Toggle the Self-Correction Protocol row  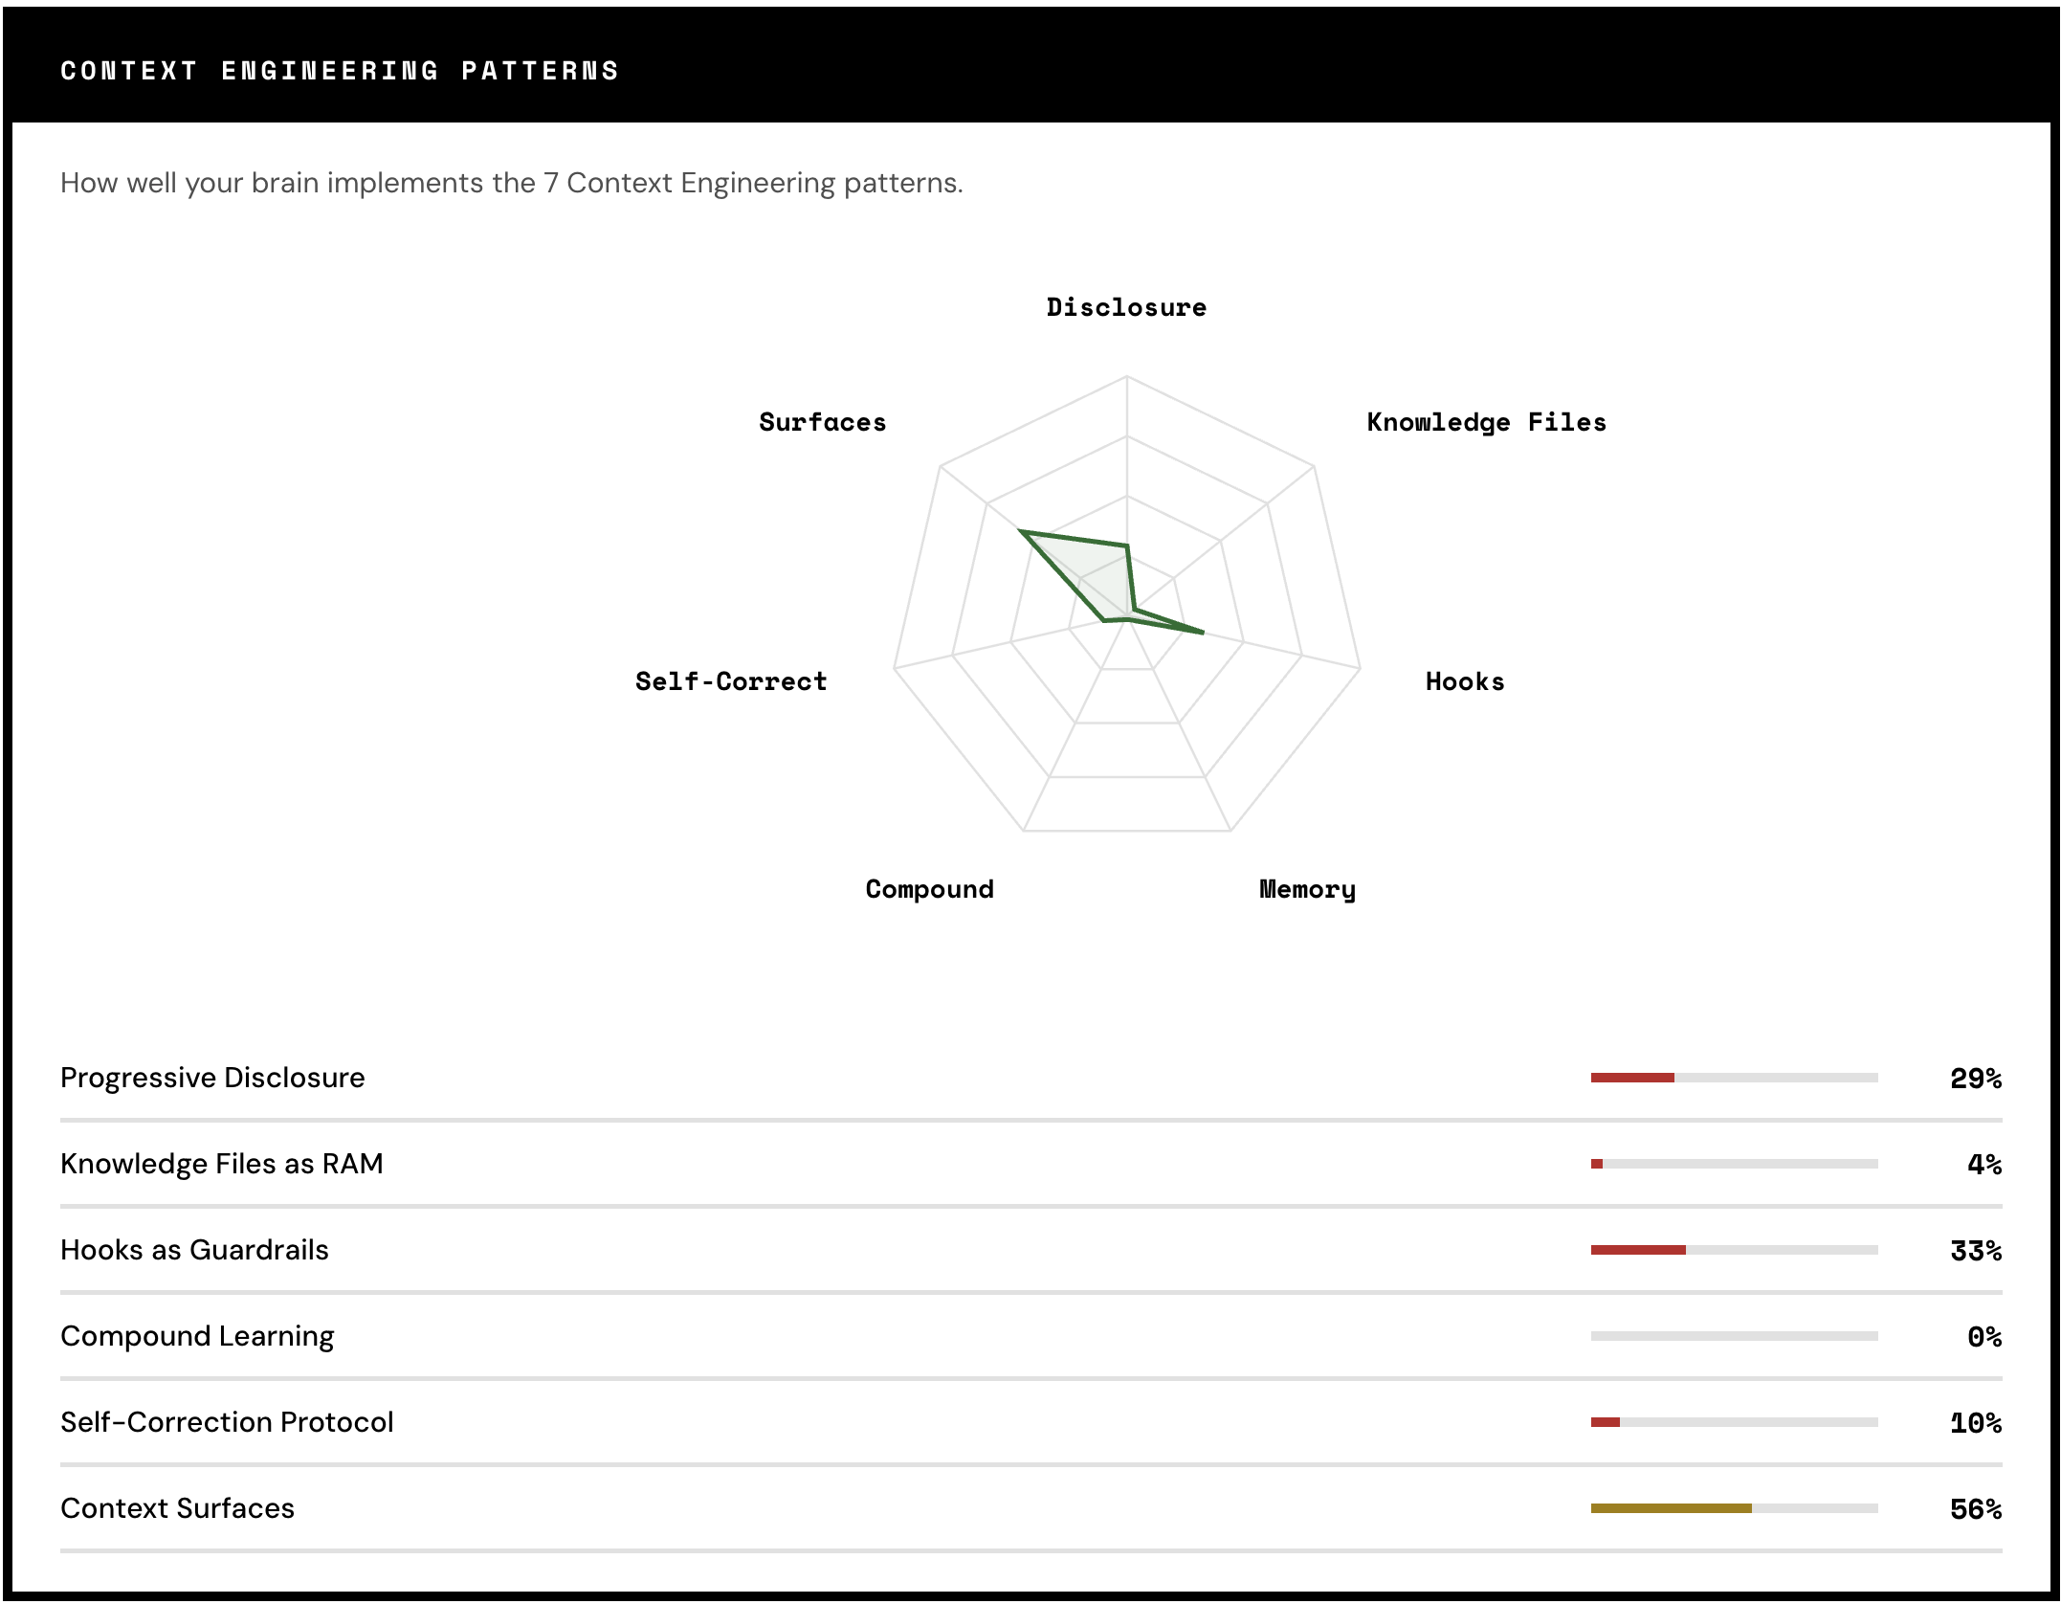[x=227, y=1421]
